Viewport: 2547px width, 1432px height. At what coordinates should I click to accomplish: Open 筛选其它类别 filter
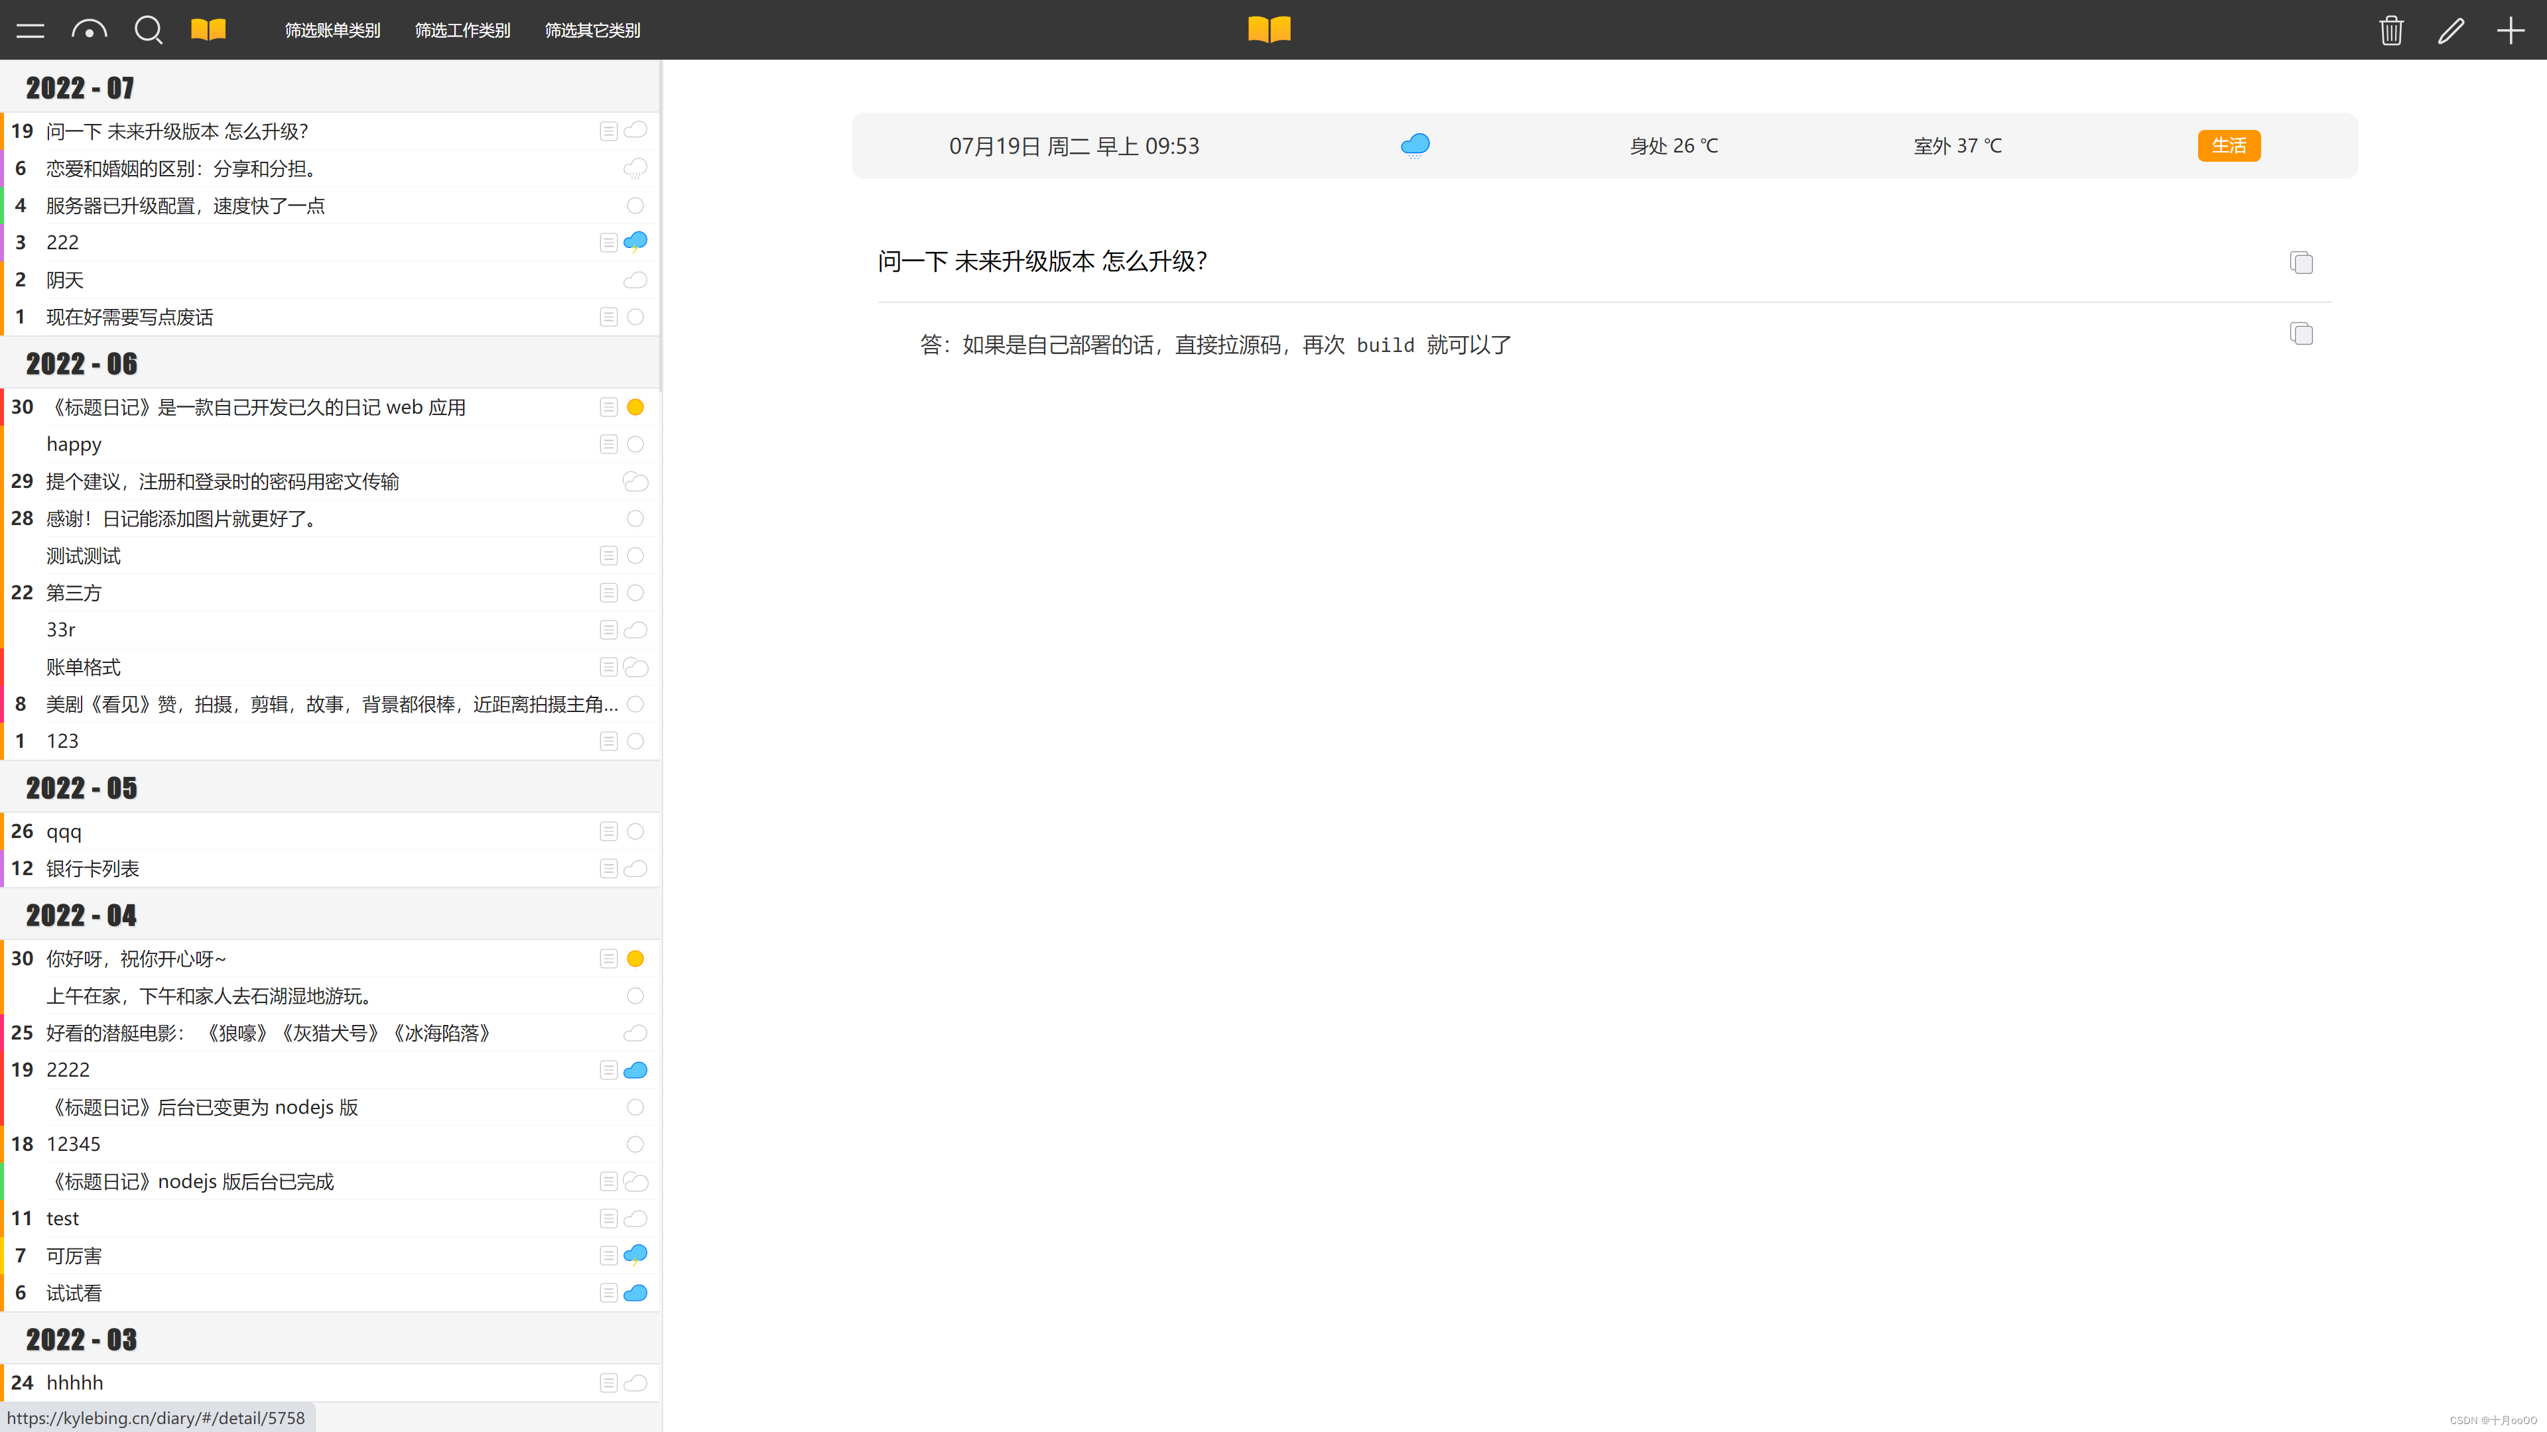click(592, 30)
